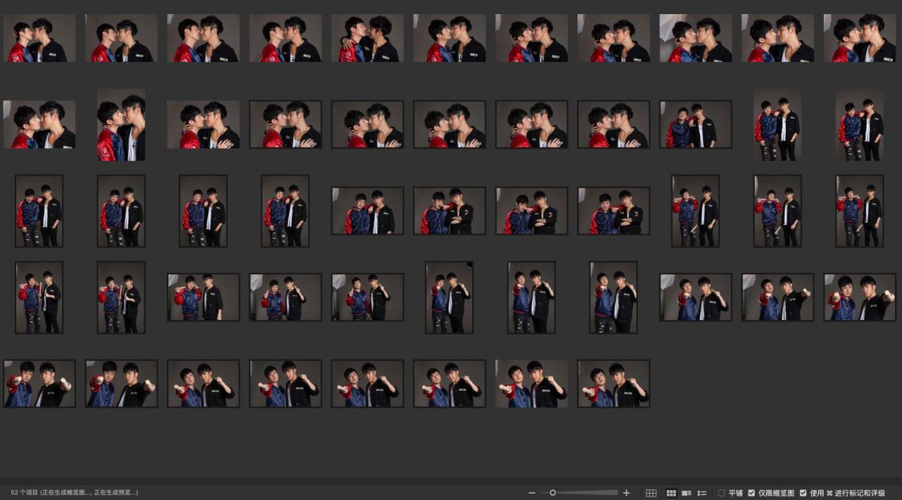
Task: Switch to list view icon
Action: (x=702, y=493)
